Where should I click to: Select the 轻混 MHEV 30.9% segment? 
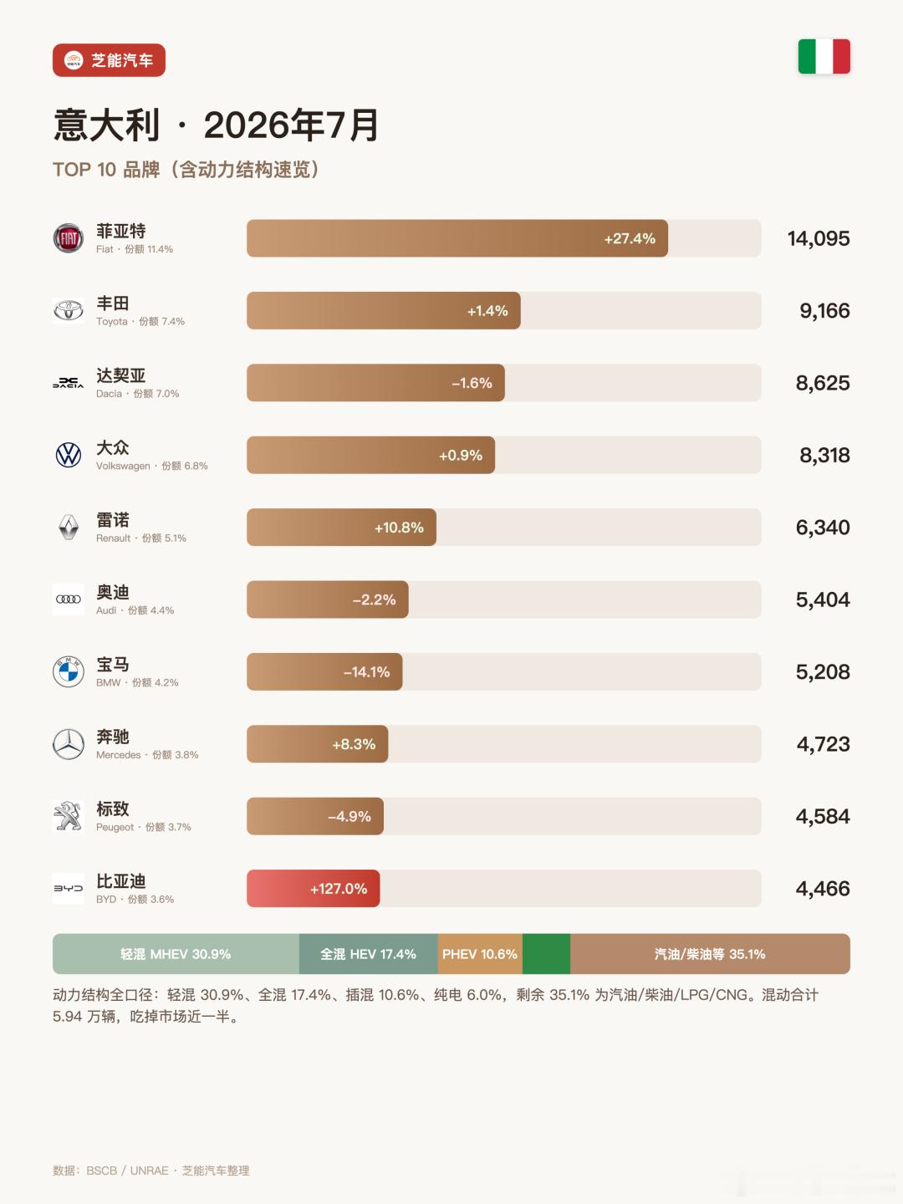point(176,954)
